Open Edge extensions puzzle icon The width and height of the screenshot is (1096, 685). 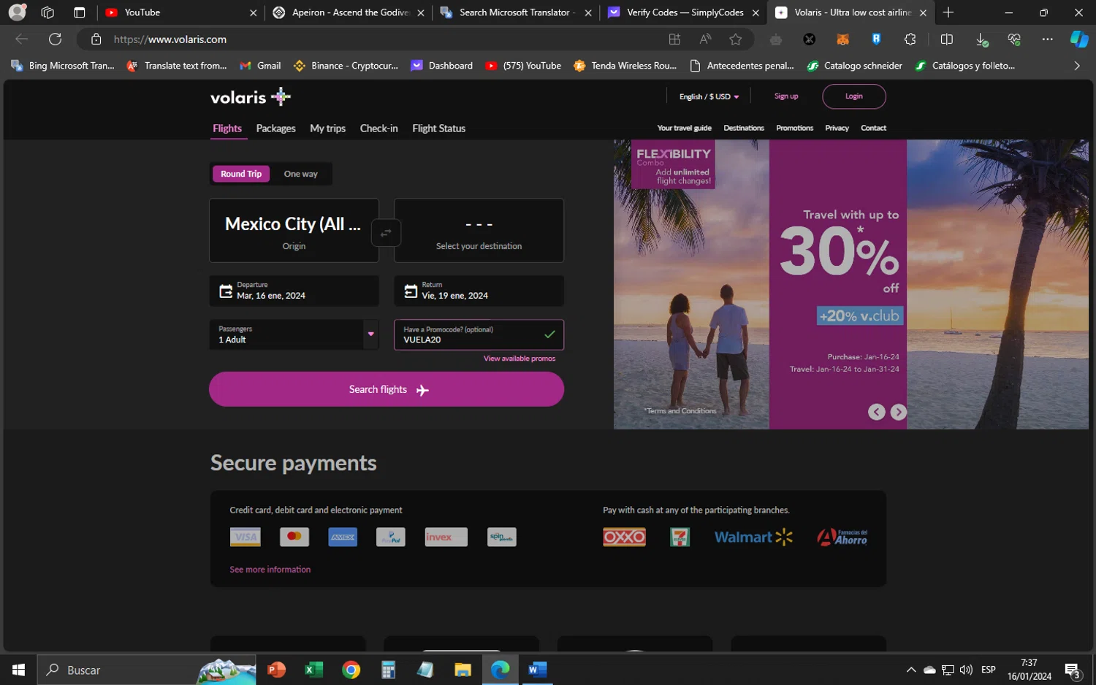910,39
